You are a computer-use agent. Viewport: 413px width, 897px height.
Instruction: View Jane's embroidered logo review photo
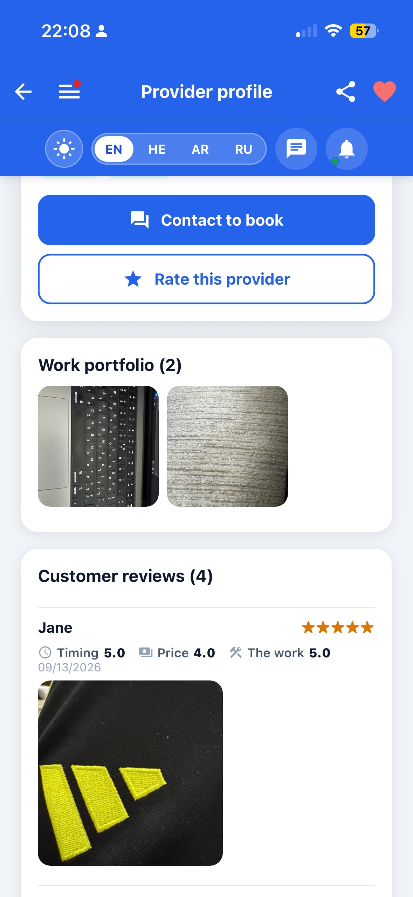pyautogui.click(x=130, y=773)
